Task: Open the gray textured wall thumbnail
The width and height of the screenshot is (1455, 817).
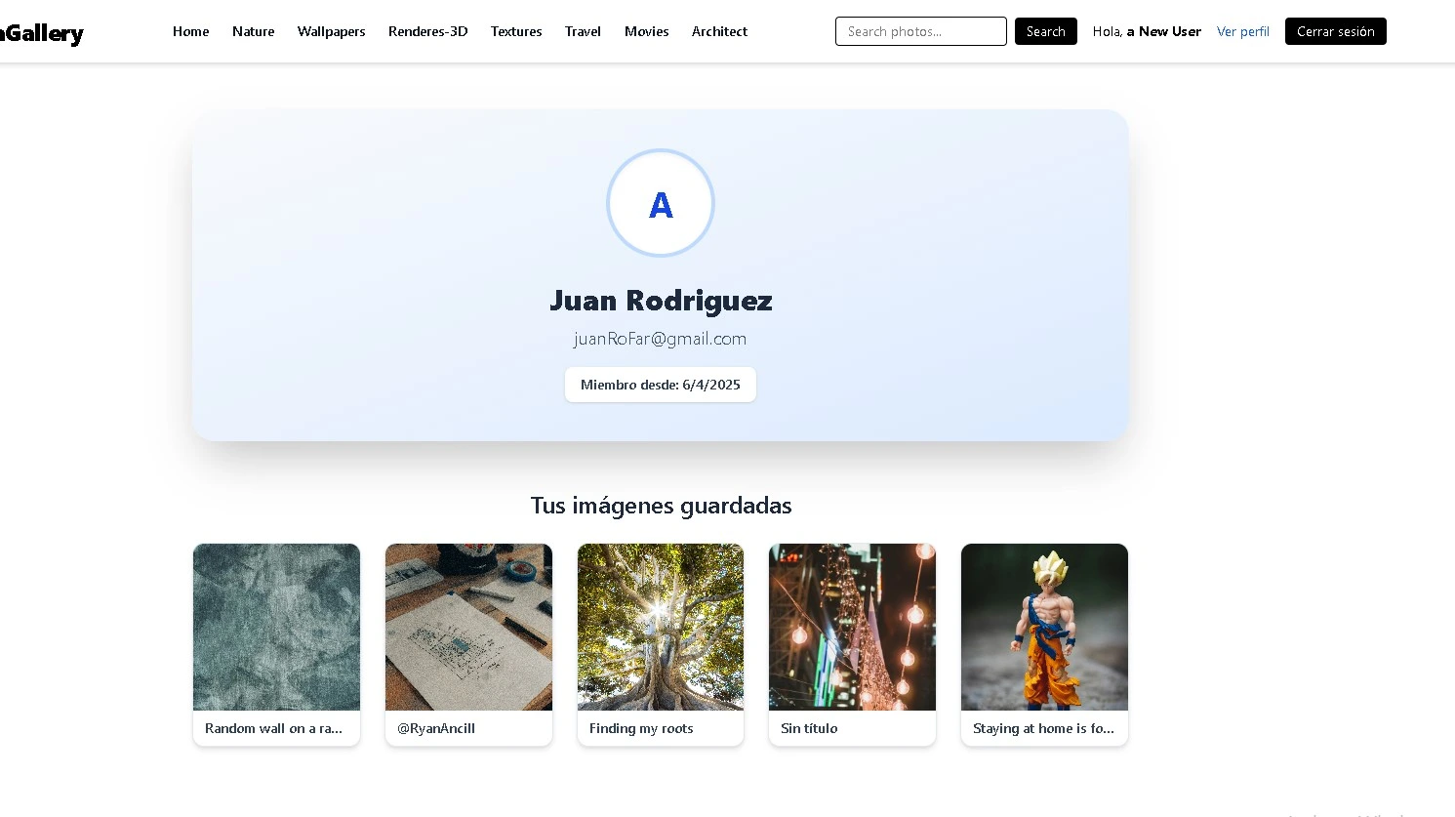Action: coord(276,627)
